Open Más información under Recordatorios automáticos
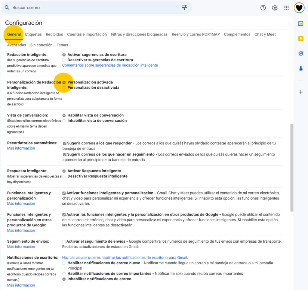 [x=21, y=148]
